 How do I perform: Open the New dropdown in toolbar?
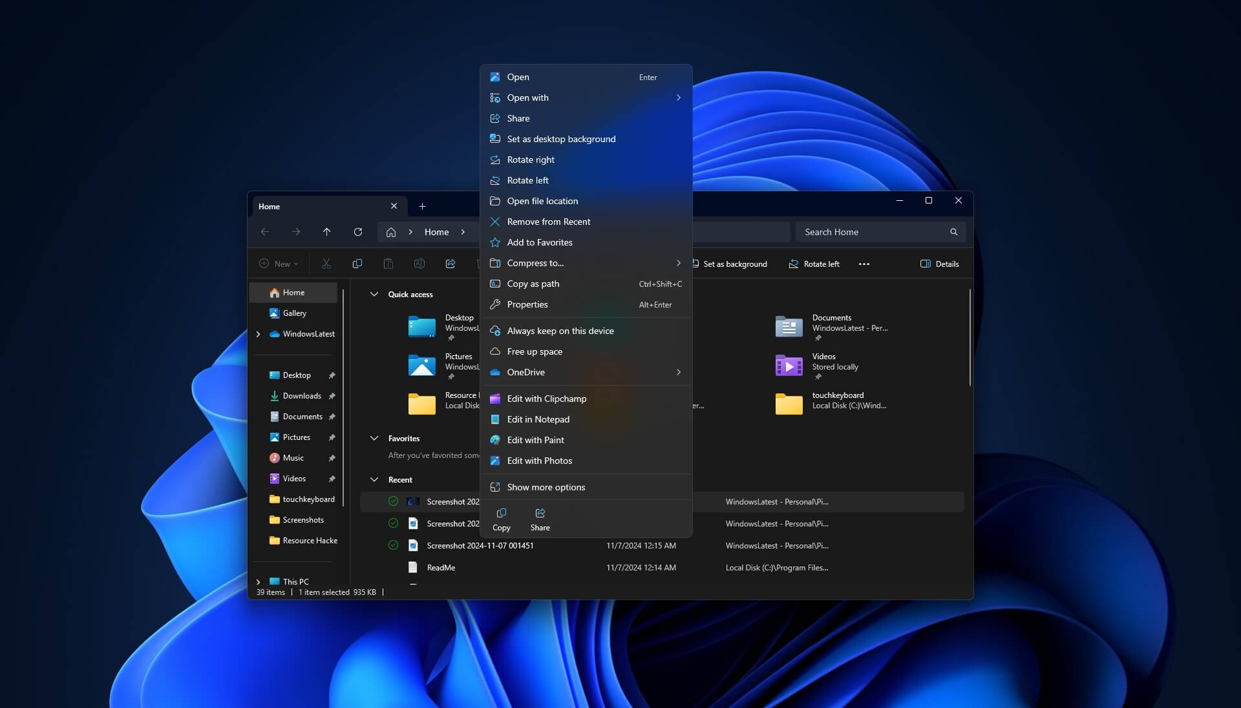click(279, 264)
